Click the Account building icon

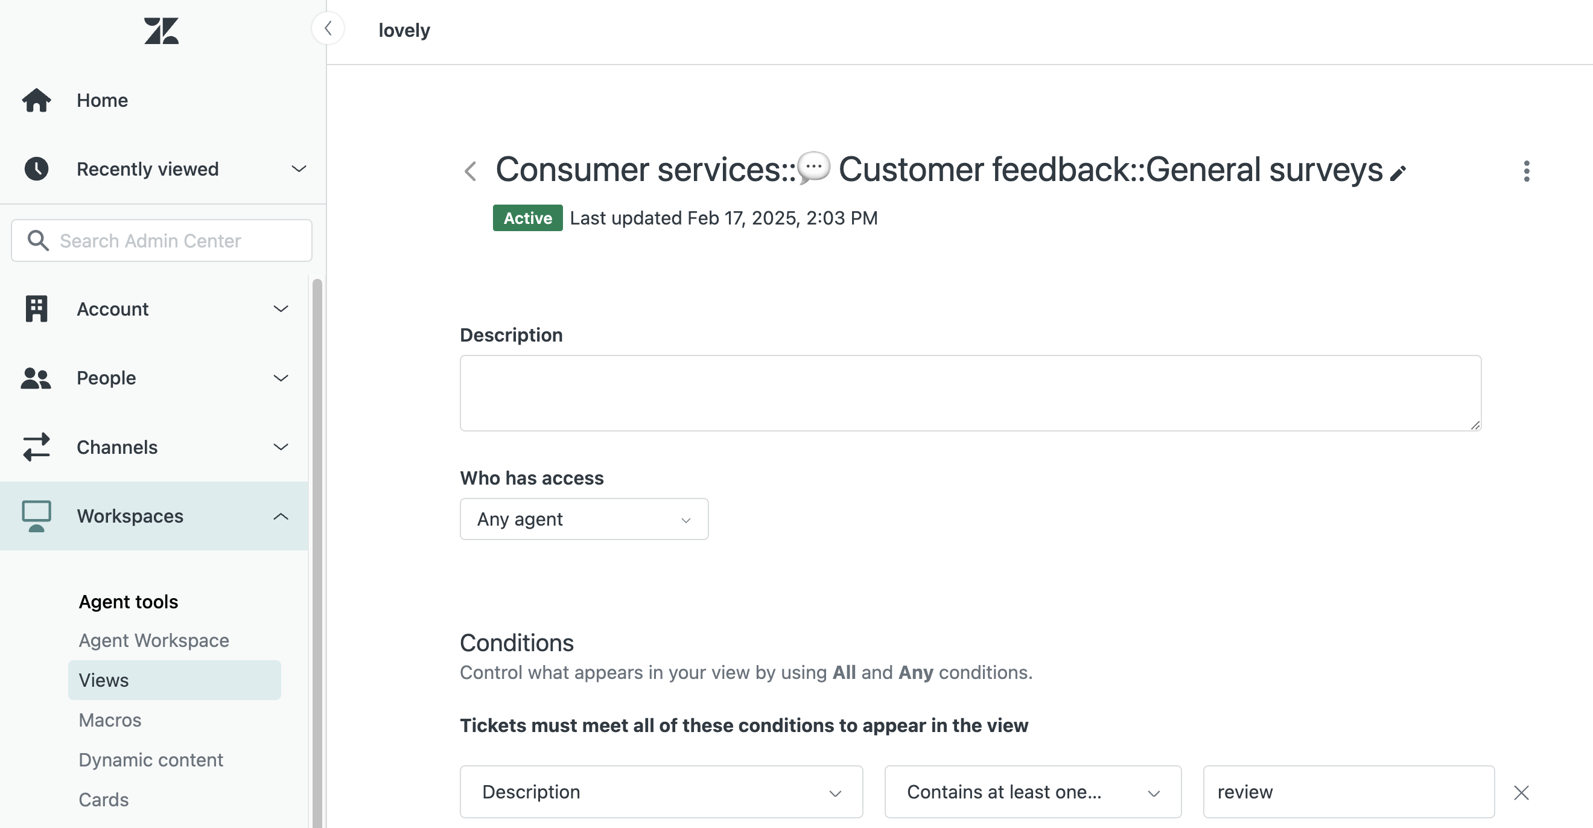36,308
